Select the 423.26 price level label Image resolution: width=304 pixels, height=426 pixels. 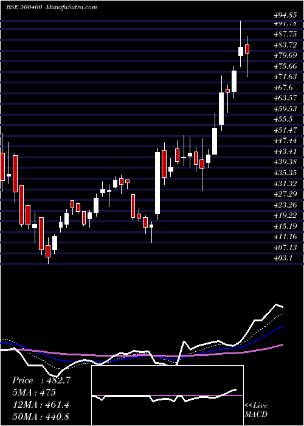[x=285, y=205]
